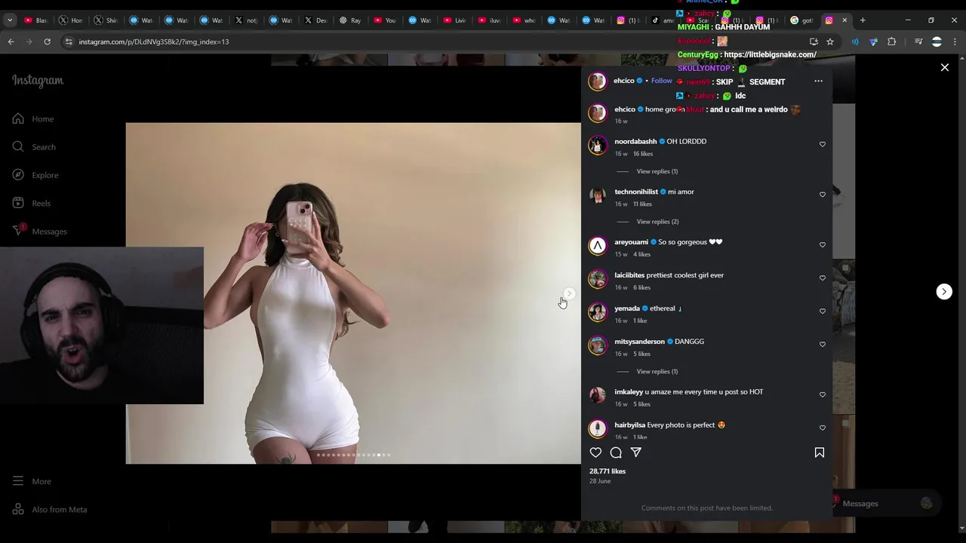
Task: Open noordabashh's profile link
Action: pyautogui.click(x=635, y=141)
